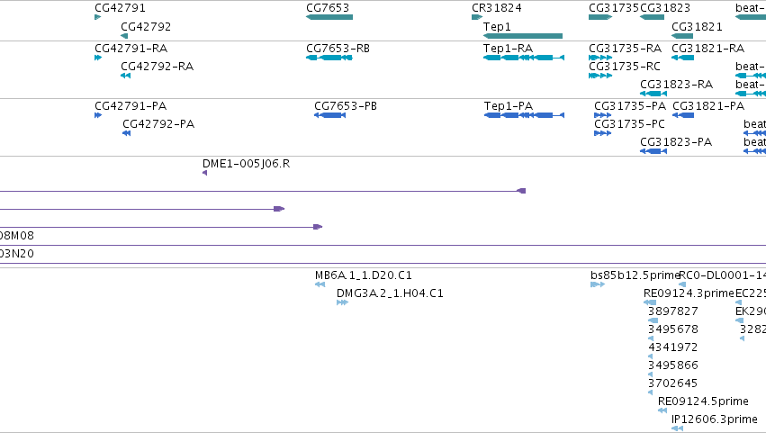The image size is (766, 433).
Task: Click the 3897827 feature label
Action: click(673, 311)
